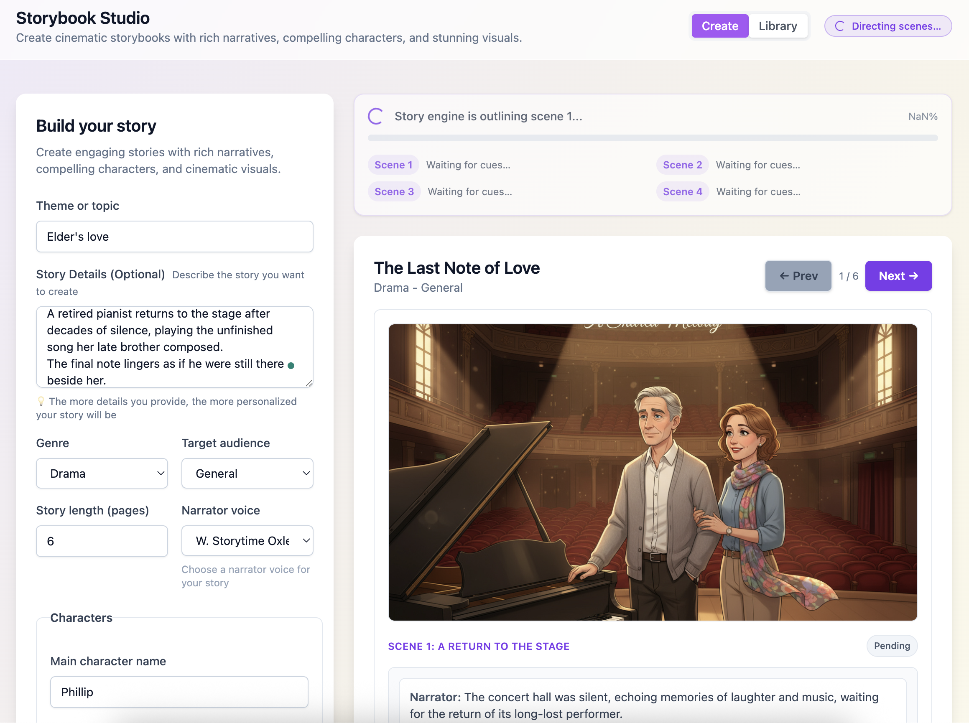Switch to the Library tab
This screenshot has height=723, width=969.
(777, 26)
